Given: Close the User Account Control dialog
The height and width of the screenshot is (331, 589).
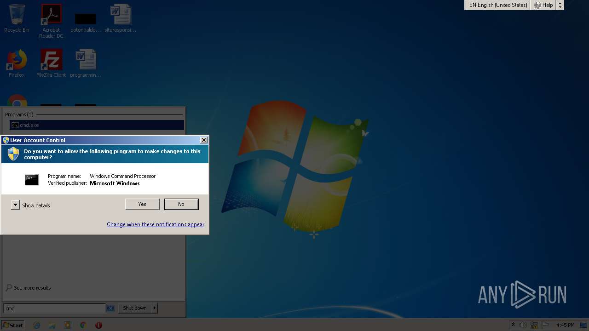Looking at the screenshot, I should pyautogui.click(x=203, y=140).
